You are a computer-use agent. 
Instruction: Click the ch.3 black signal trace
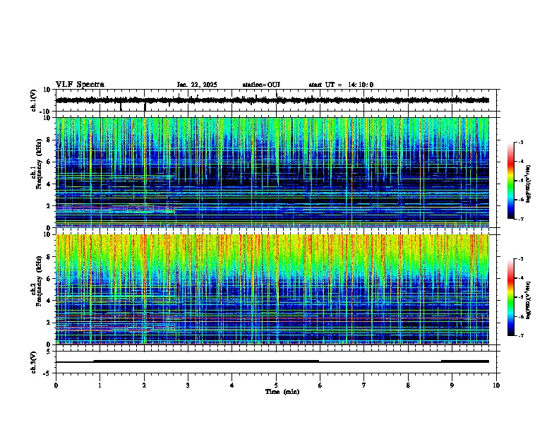(x=272, y=361)
